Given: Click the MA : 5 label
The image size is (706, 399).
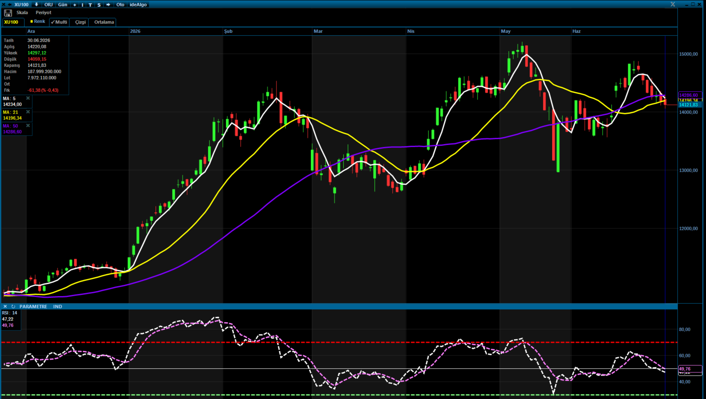Looking at the screenshot, I should click(9, 99).
